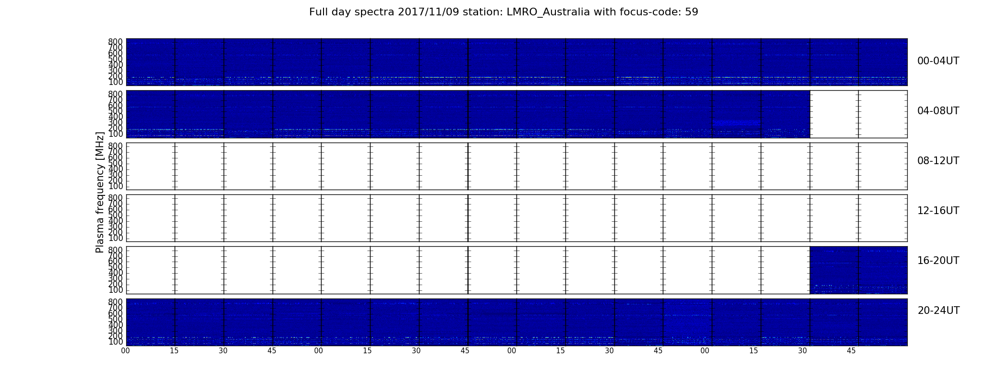1008x384 pixels.
Task: Click the 00-04UT spectrogram panel
Action: point(516,62)
